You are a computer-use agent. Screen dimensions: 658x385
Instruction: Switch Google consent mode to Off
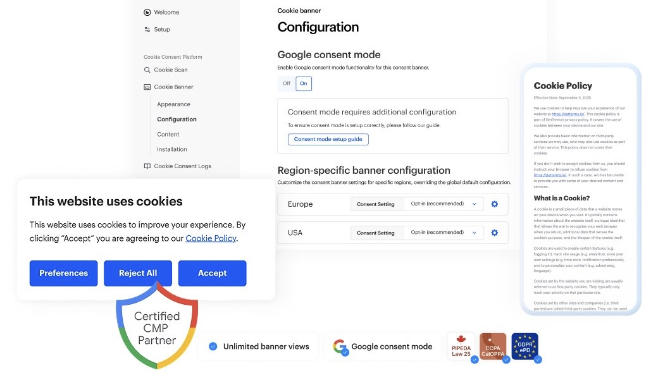pyautogui.click(x=287, y=83)
